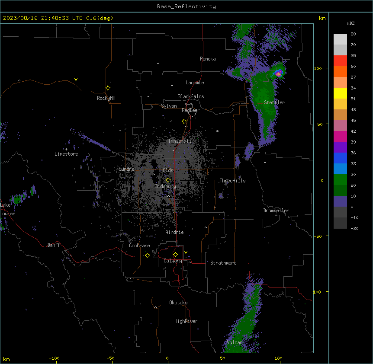Click the yellow v marker east of Calgary
The image size is (373, 364).
[186, 252]
